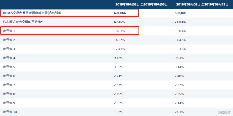The width and height of the screenshot is (233, 116).
Task: Click the 586,801 volume cell
Action: pos(180,13)
